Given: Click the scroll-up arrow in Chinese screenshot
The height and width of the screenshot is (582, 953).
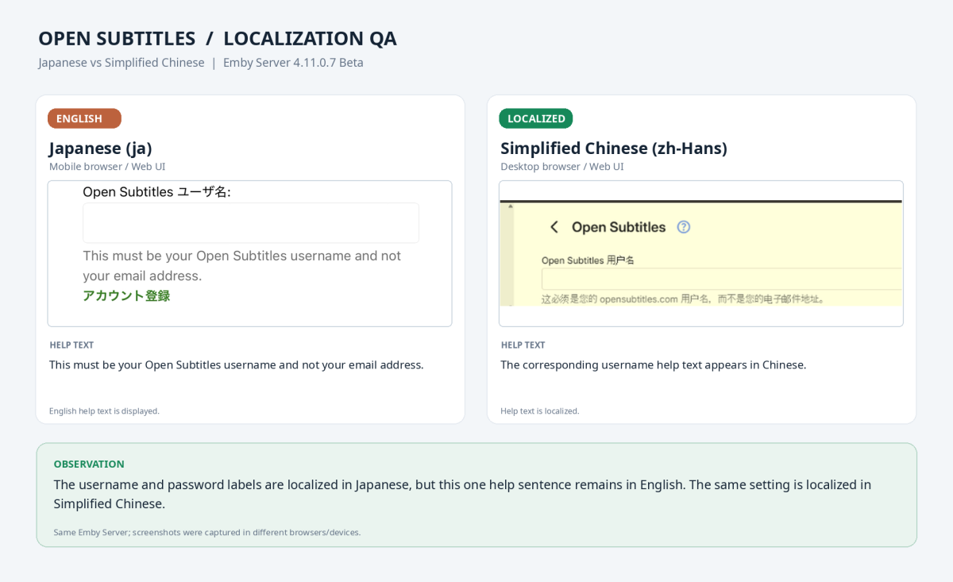Looking at the screenshot, I should pos(510,207).
